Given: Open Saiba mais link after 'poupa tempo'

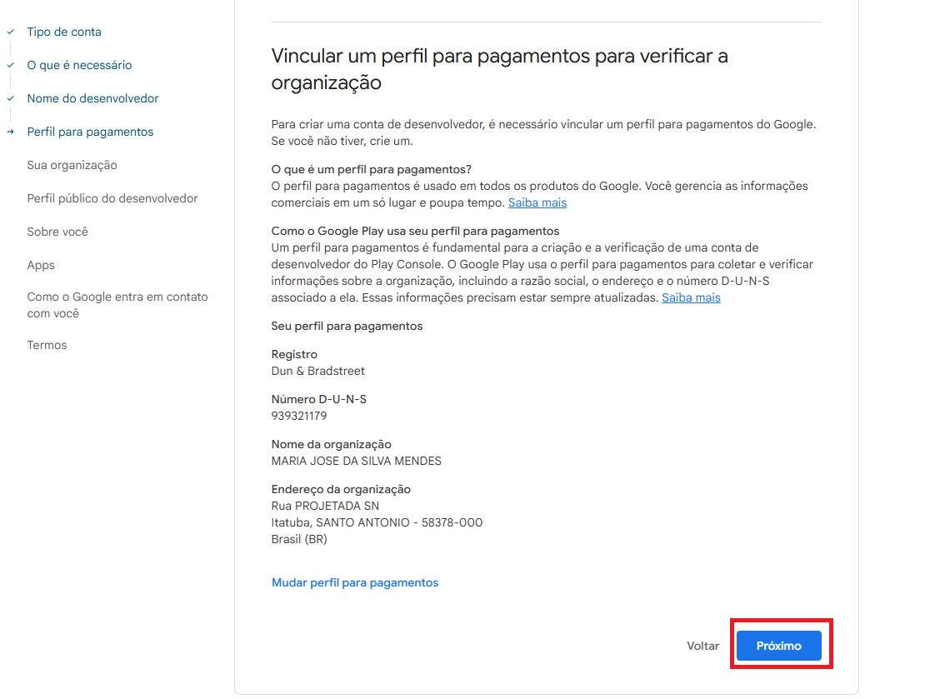Looking at the screenshot, I should pyautogui.click(x=537, y=202).
